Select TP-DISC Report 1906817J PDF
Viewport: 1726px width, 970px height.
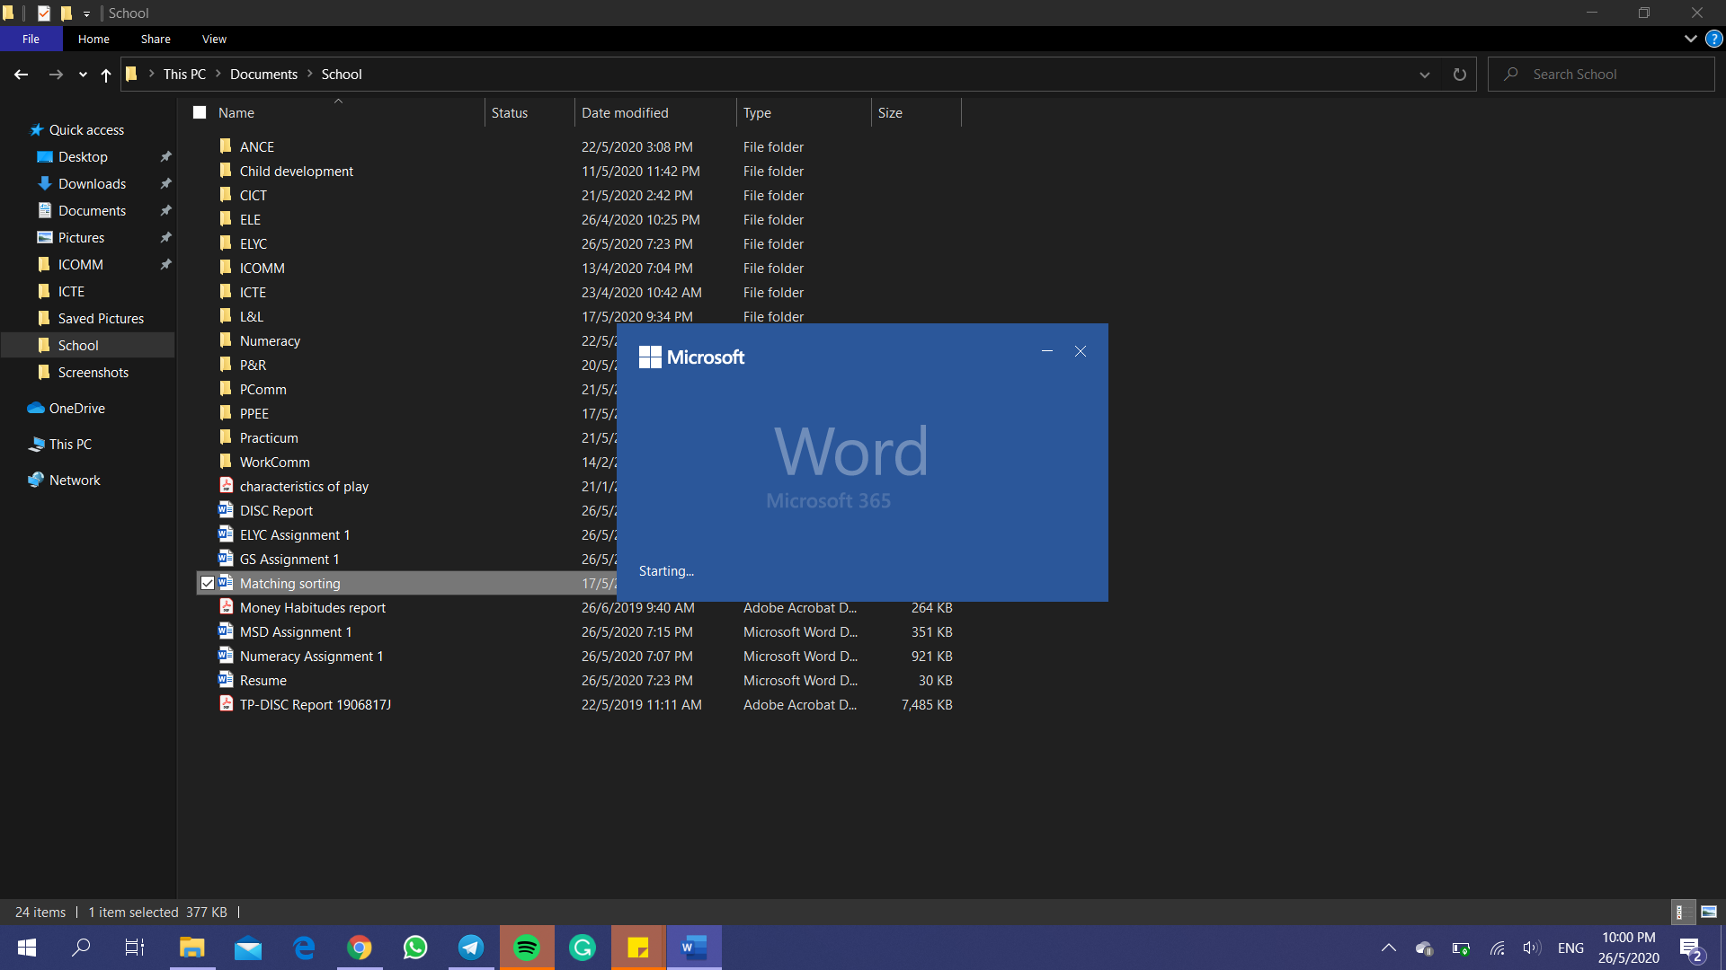pos(315,705)
